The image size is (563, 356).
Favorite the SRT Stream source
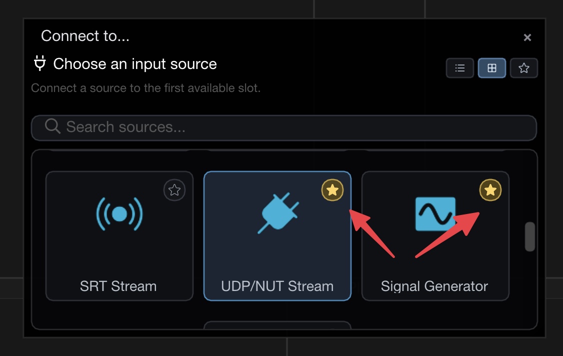click(174, 190)
